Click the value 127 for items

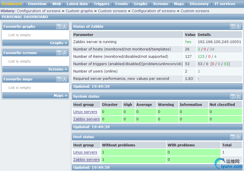coord(188,57)
